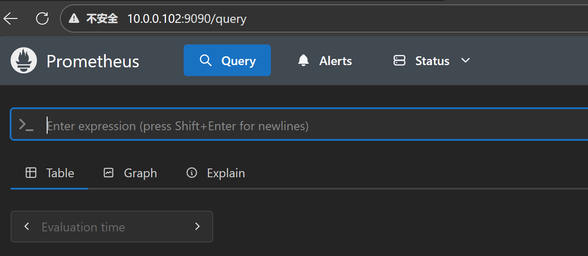This screenshot has height=256, width=588.
Task: Open the Status menu
Action: (x=432, y=61)
